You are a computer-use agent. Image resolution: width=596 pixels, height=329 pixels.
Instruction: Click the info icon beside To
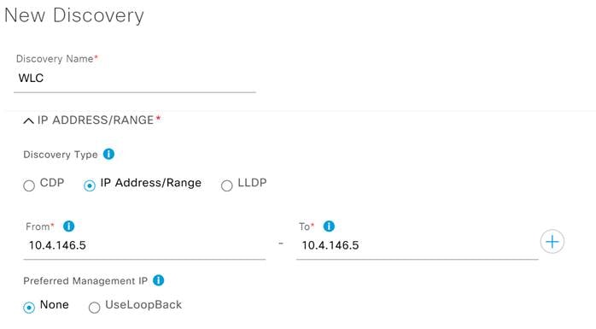(329, 226)
